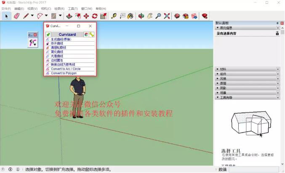Activate the Scale tool
The width and height of the screenshot is (285, 173).
point(104,16)
